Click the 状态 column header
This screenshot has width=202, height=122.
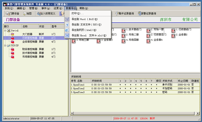click(x=44, y=26)
